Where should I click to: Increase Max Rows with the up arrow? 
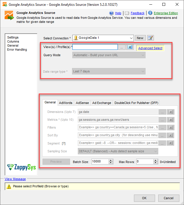coord(155,160)
